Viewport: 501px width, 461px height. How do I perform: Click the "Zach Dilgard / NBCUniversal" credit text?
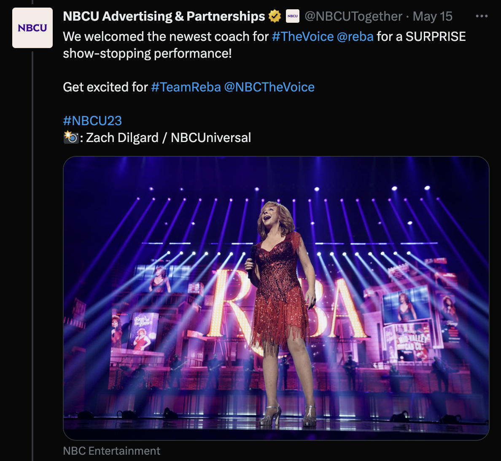click(168, 138)
